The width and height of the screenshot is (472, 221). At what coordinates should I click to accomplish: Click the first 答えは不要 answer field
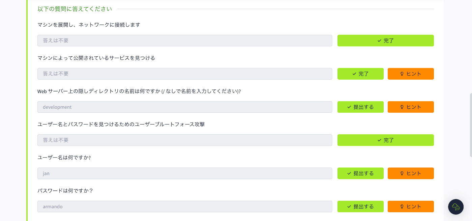(185, 40)
